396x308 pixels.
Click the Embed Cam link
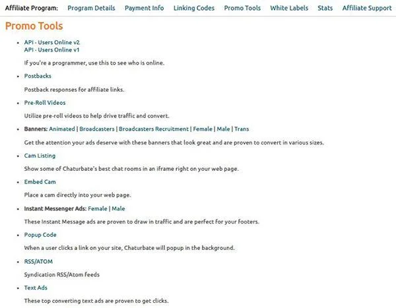(x=40, y=182)
